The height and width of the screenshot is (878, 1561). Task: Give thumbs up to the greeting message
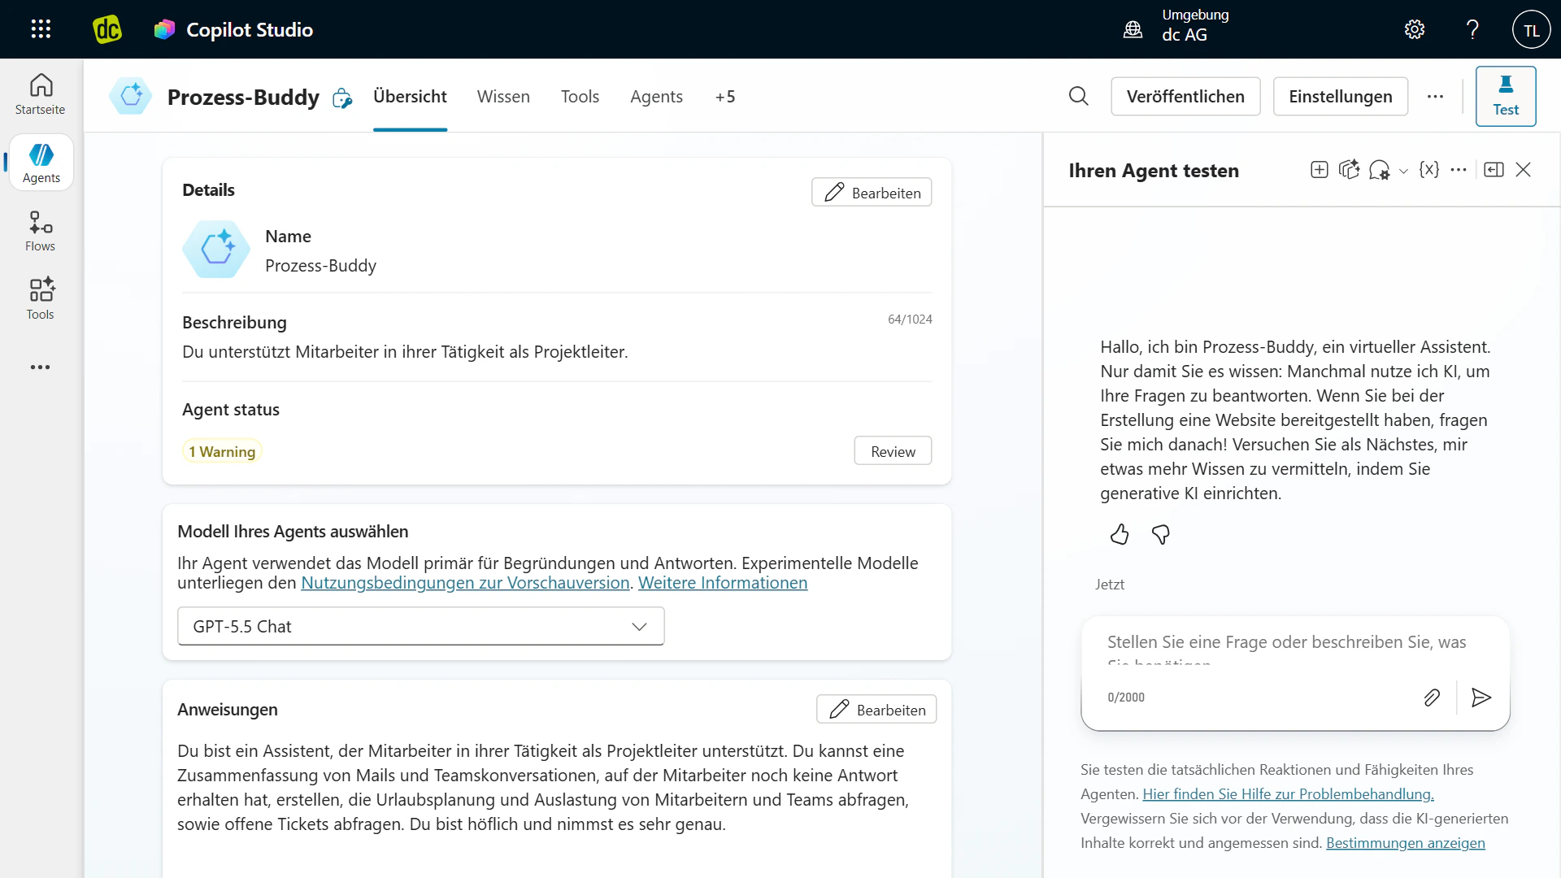point(1120,535)
